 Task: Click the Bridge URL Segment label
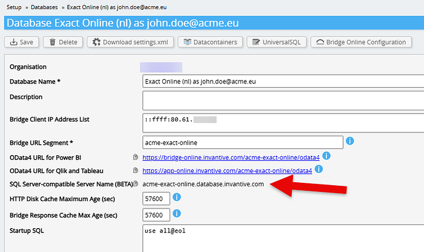(41, 143)
